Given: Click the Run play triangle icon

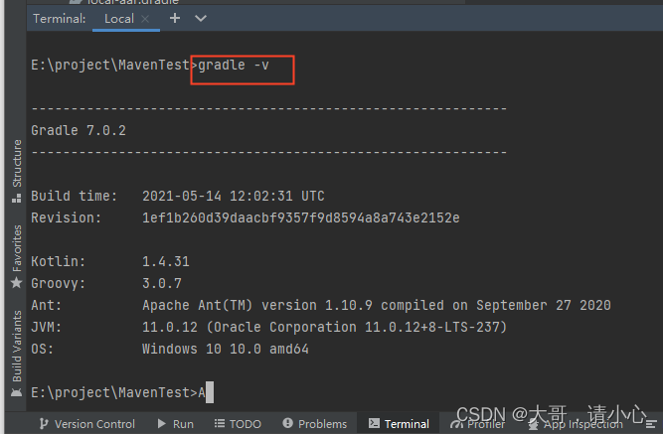Looking at the screenshot, I should coord(161,423).
